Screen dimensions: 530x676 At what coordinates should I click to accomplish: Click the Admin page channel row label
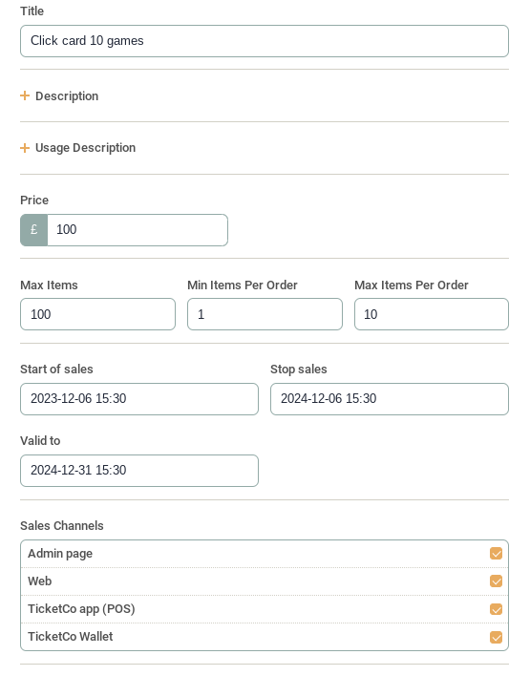[x=60, y=554]
